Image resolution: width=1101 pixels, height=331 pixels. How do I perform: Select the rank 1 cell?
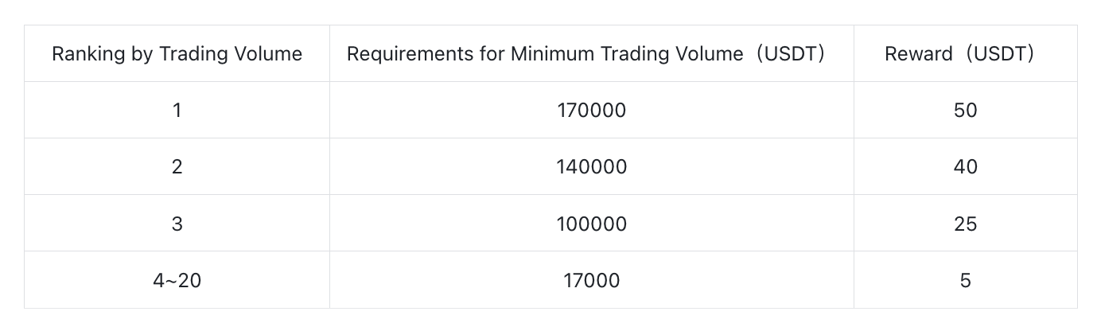(177, 111)
